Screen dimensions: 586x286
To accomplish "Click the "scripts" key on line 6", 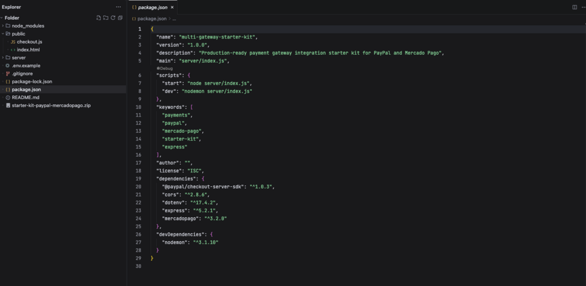I will coord(168,75).
